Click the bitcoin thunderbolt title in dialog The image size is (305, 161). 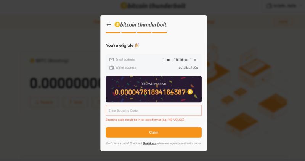tap(143, 24)
